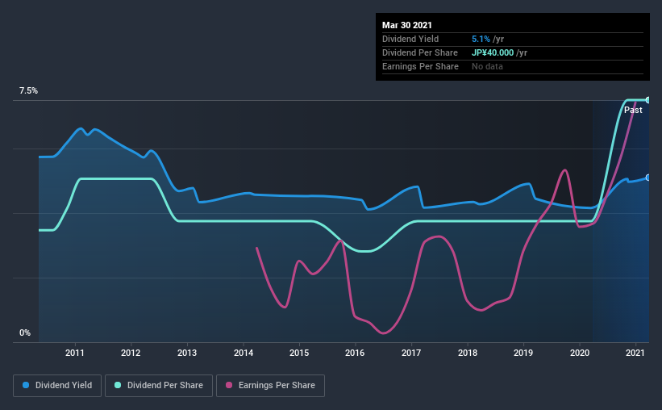The height and width of the screenshot is (410, 662).
Task: Select the 2013 x-axis label
Action: pyautogui.click(x=186, y=353)
